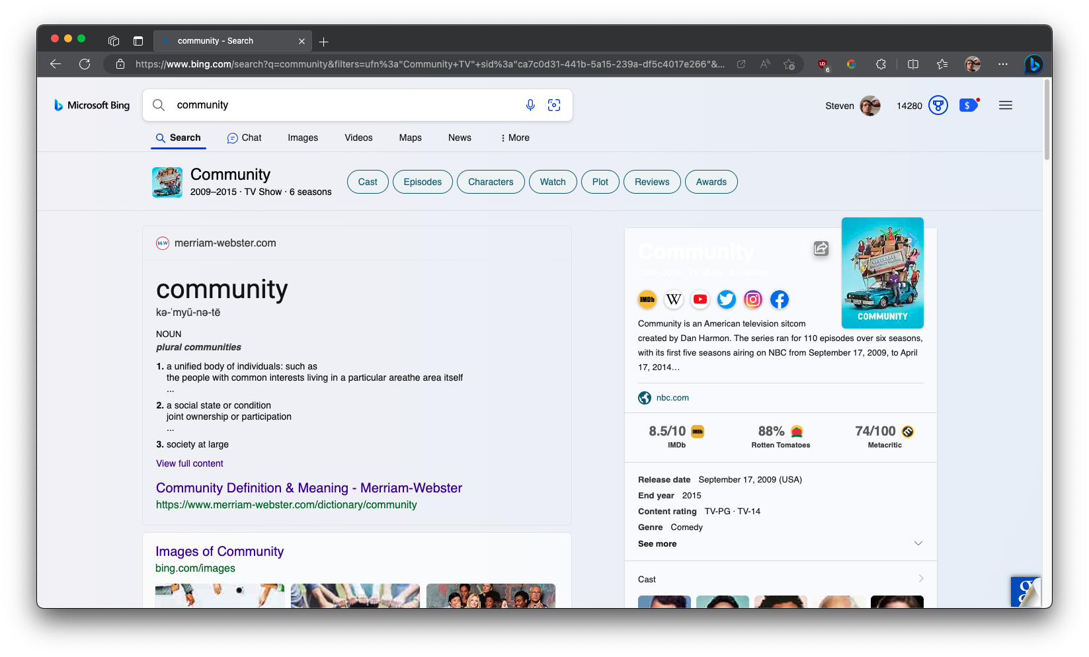Open the Twitter icon link
The width and height of the screenshot is (1089, 657).
click(x=727, y=299)
